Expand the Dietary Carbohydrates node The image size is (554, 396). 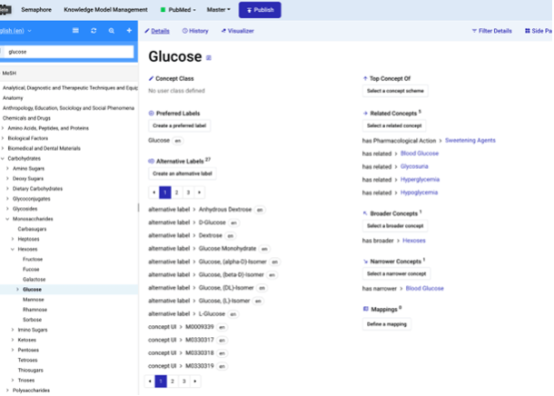pyautogui.click(x=8, y=189)
